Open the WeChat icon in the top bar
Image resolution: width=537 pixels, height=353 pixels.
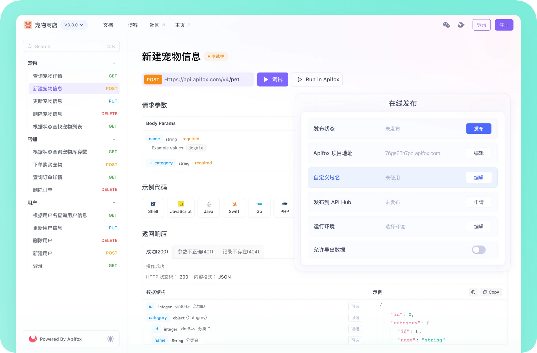[446, 25]
